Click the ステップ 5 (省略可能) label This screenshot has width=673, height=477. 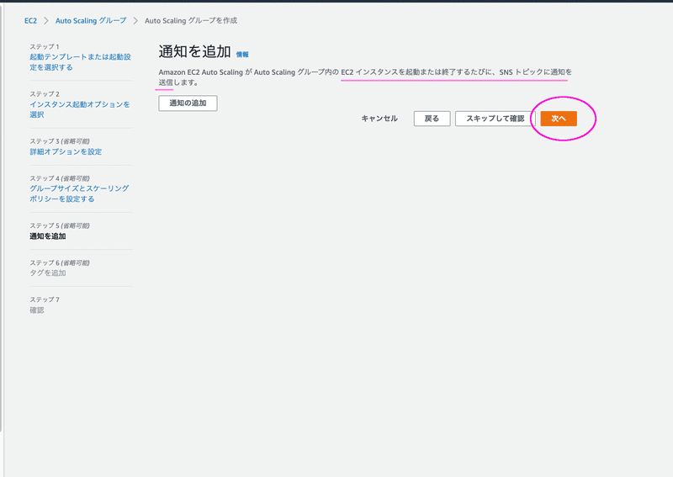point(60,225)
